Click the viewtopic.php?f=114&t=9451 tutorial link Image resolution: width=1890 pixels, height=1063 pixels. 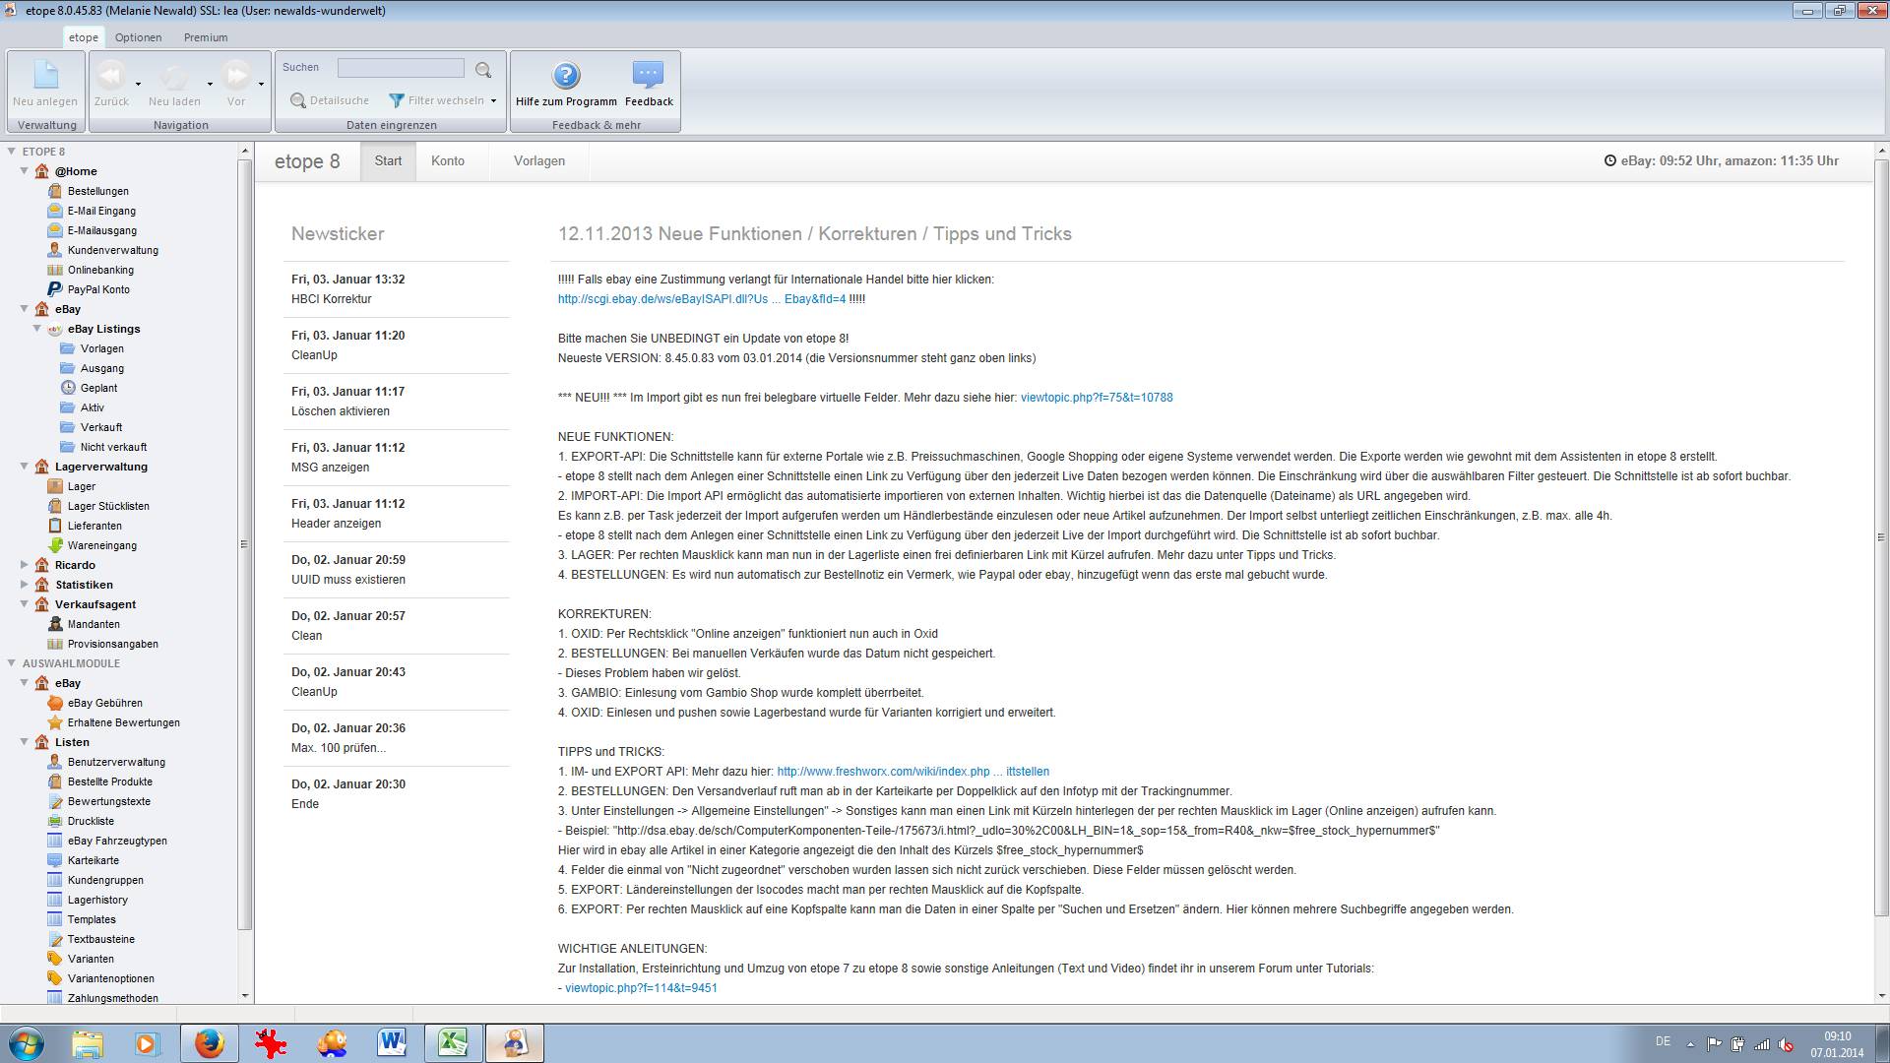(x=641, y=988)
